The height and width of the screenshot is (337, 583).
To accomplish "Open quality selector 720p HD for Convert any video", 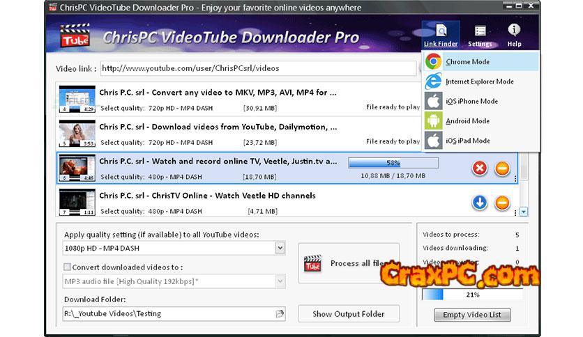I will (181, 108).
